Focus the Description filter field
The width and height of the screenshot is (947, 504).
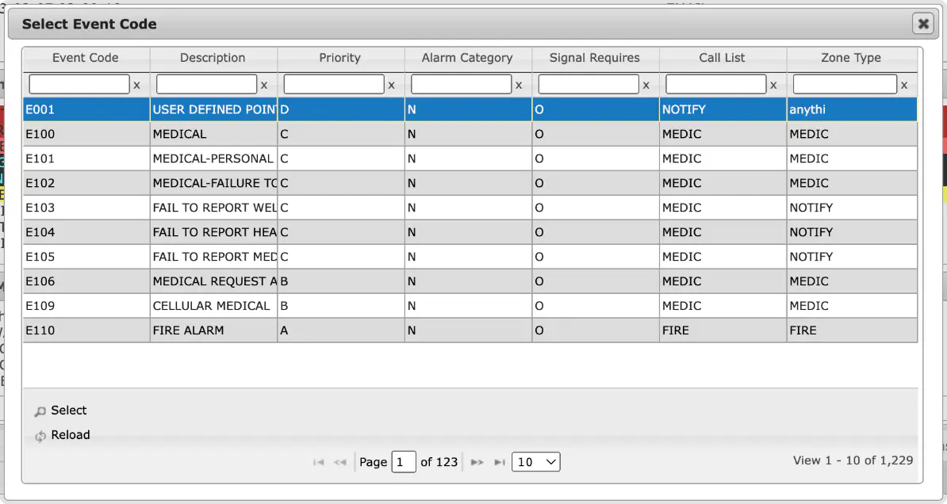pos(206,84)
